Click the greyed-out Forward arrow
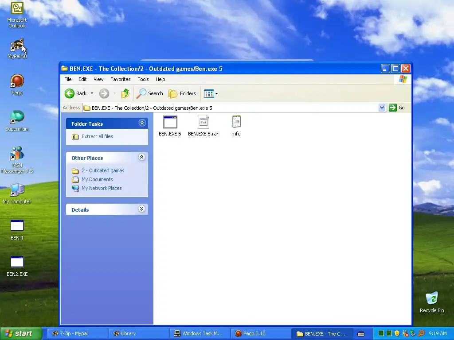Image resolution: width=454 pixels, height=340 pixels. [x=104, y=93]
